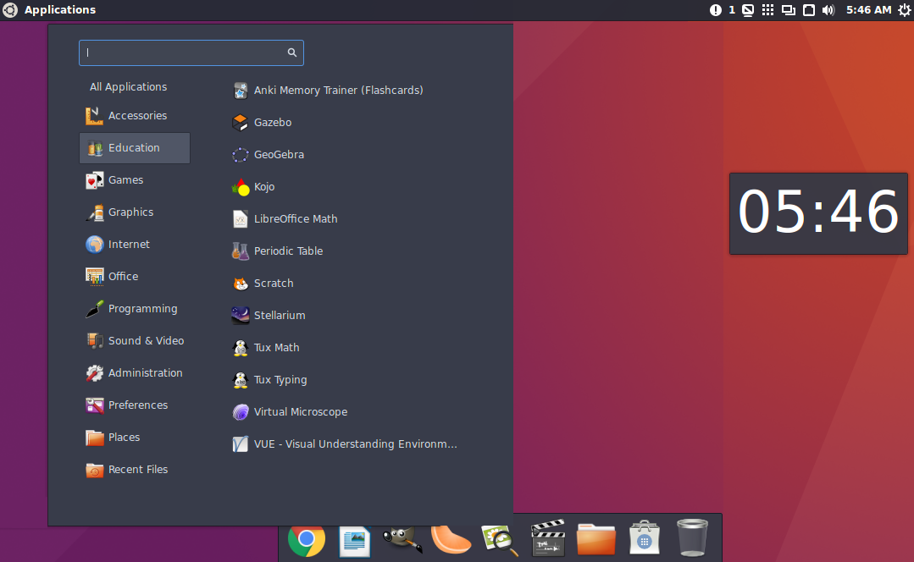Screen dimensions: 914x562
Task: Open the clapperboard video editor in dock
Action: (548, 538)
